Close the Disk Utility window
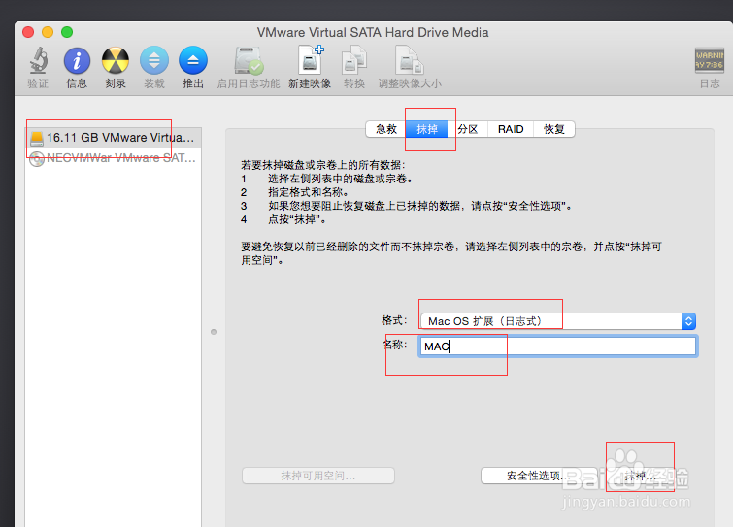 tap(28, 32)
